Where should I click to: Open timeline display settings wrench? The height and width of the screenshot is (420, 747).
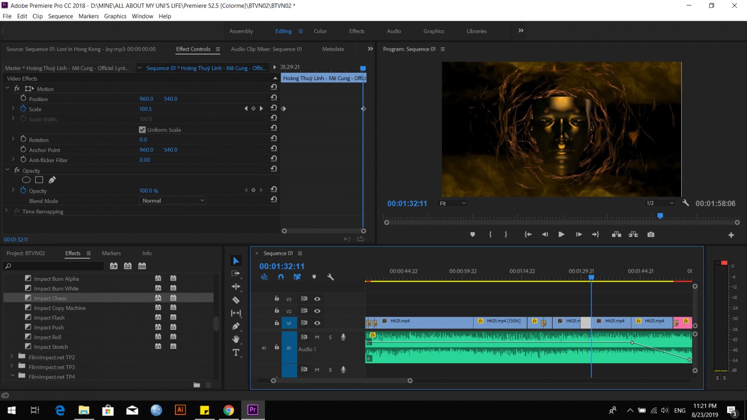tap(330, 277)
